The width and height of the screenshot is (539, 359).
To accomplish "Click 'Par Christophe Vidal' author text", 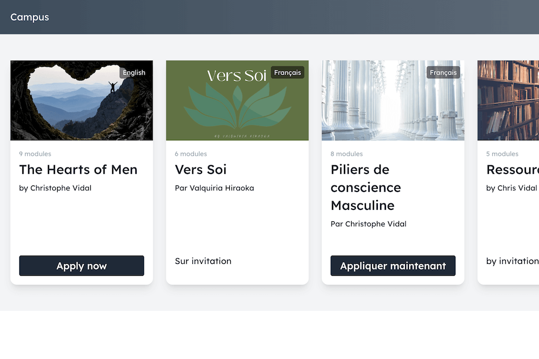I will point(369,224).
